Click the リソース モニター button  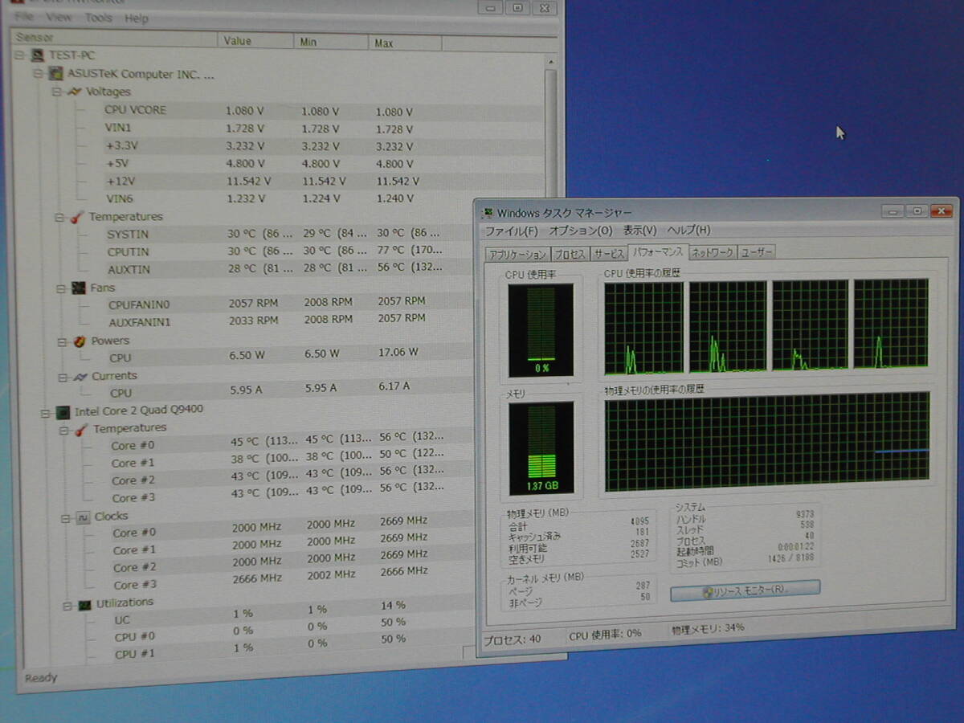[745, 589]
